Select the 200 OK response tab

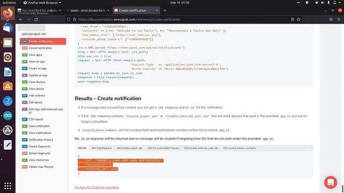pos(82,148)
